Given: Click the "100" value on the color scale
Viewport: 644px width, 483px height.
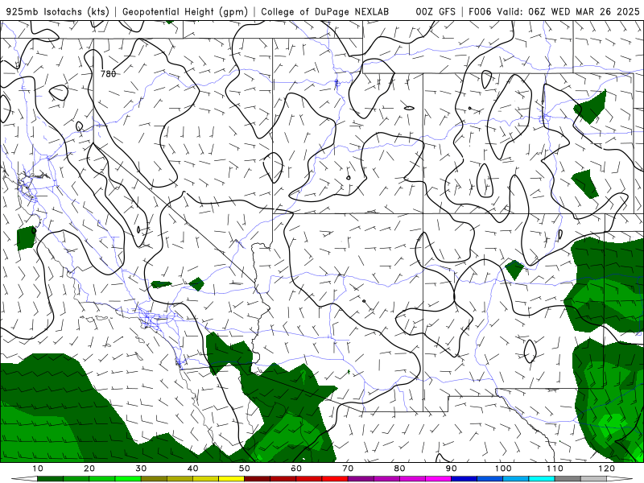Looking at the screenshot, I should (x=503, y=469).
